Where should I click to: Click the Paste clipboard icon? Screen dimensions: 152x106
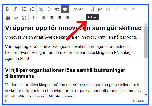tap(57, 9)
